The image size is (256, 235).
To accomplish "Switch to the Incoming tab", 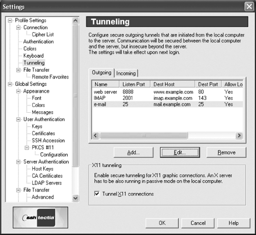I will 126,73.
